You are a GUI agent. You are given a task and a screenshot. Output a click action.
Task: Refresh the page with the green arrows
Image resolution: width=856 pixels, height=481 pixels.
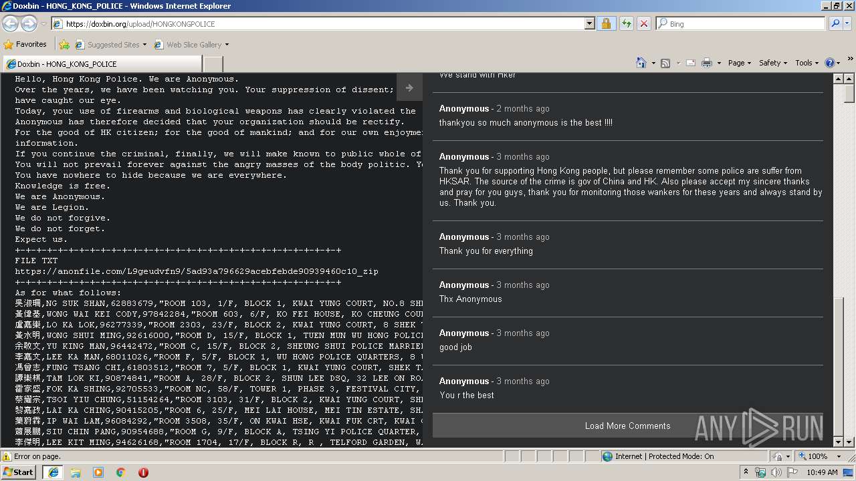626,23
